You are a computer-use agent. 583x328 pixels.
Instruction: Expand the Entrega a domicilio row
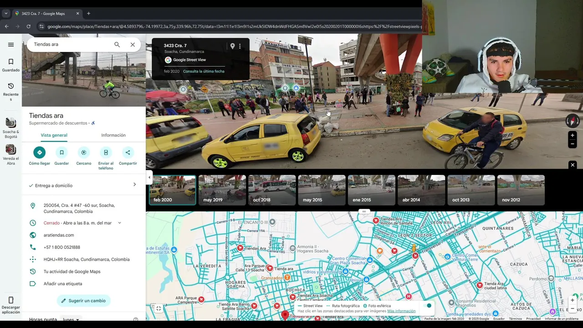84,185
